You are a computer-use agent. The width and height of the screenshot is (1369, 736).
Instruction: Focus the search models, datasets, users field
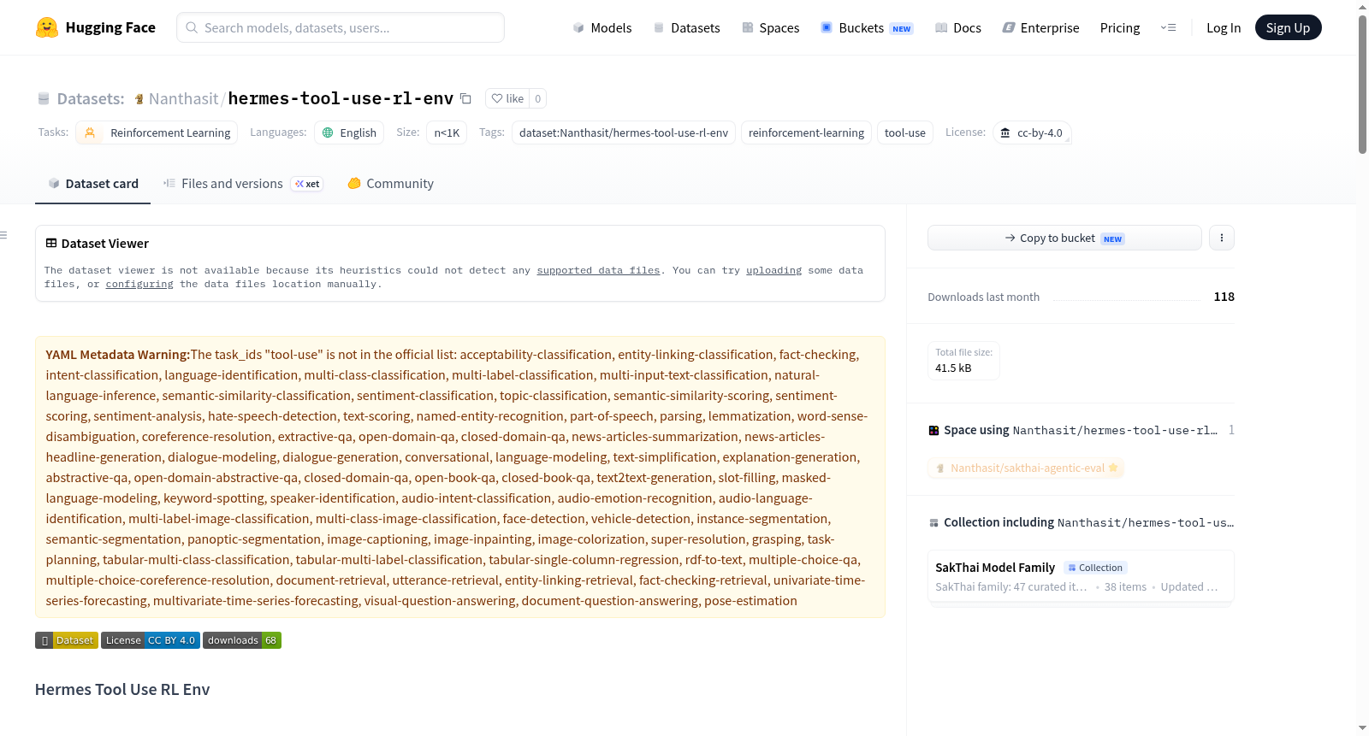point(341,27)
